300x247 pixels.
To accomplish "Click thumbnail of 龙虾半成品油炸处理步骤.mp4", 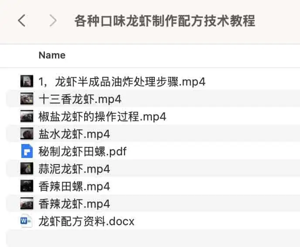I will coord(27,81).
